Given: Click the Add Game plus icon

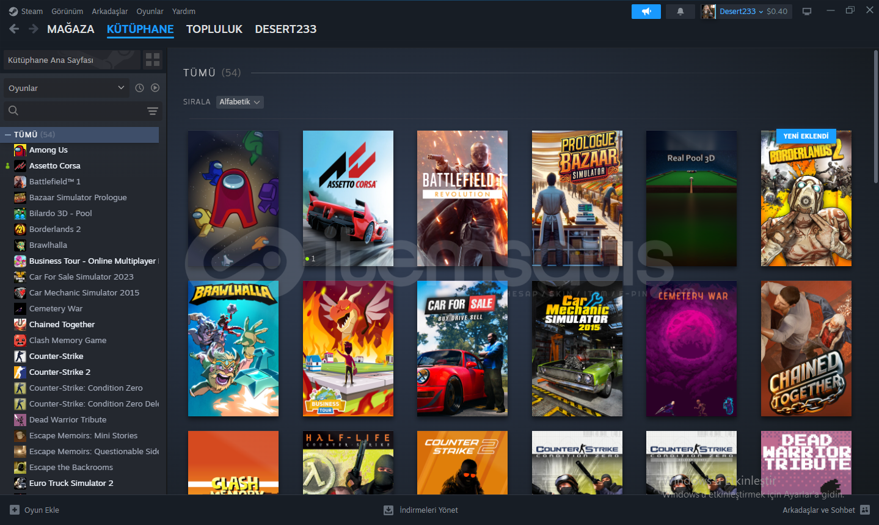Looking at the screenshot, I should pyautogui.click(x=15, y=510).
